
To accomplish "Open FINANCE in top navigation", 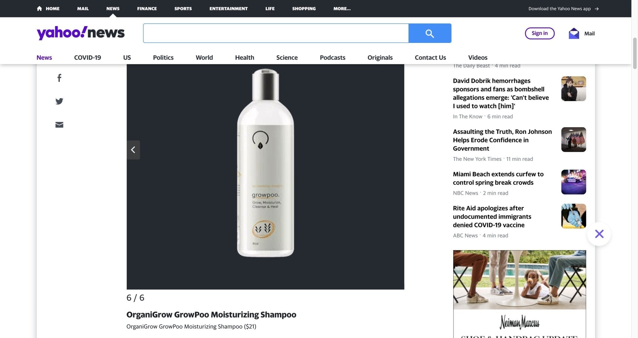I will (147, 9).
